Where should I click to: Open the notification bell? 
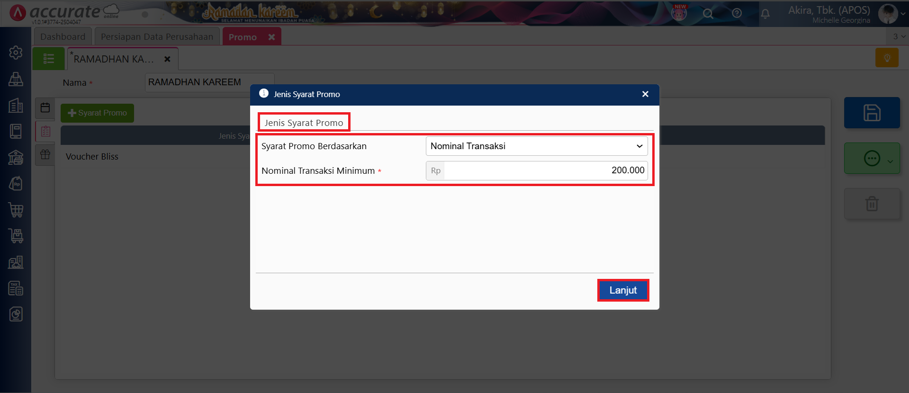tap(765, 14)
